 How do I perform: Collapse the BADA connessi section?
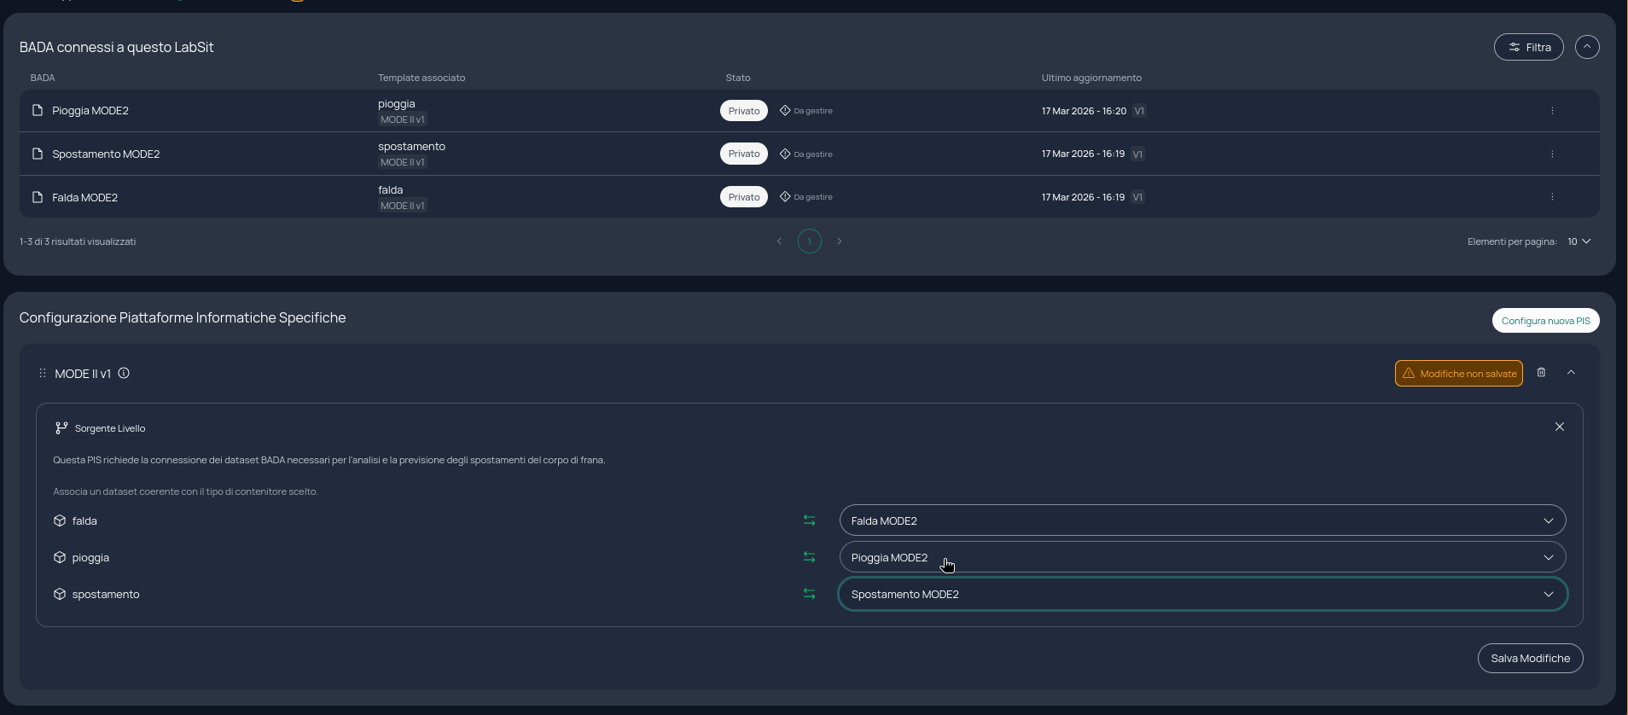(1587, 47)
